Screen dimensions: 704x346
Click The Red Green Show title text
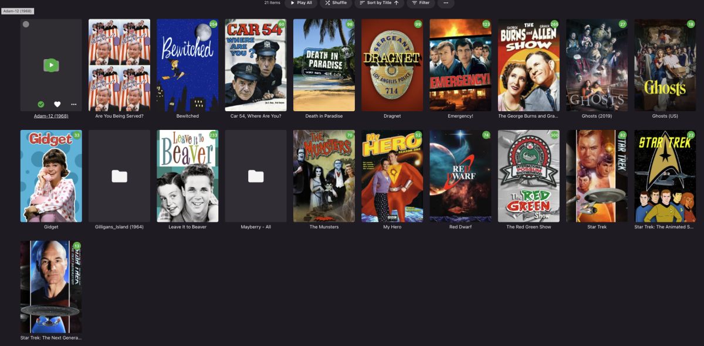(529, 227)
